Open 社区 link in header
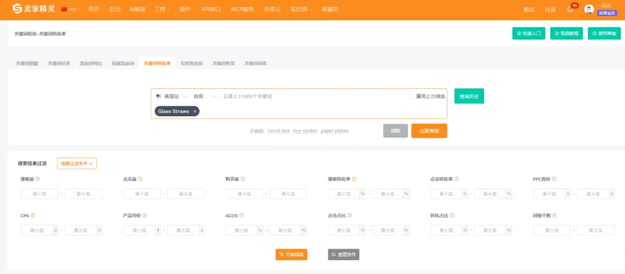This screenshot has width=625, height=274. pos(550,10)
